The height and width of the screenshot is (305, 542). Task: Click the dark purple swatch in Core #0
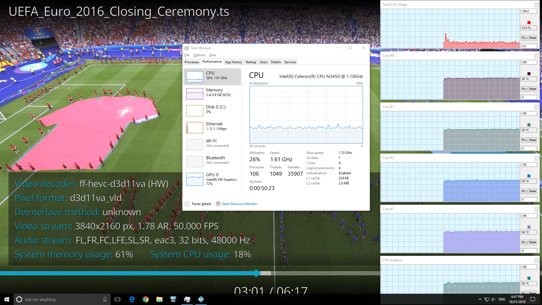tap(529, 74)
